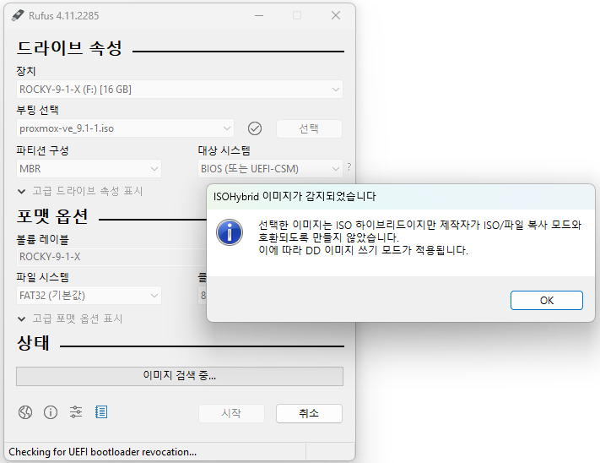600x463 pixels.
Task: Click the 파티션 구성 label
Action: pyautogui.click(x=42, y=150)
